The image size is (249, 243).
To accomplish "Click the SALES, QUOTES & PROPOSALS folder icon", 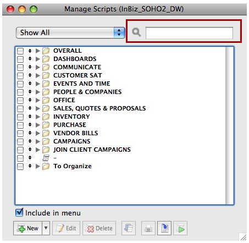I will [x=46, y=108].
